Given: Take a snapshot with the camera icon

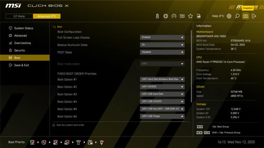Looking at the screenshot, I should (x=245, y=16).
